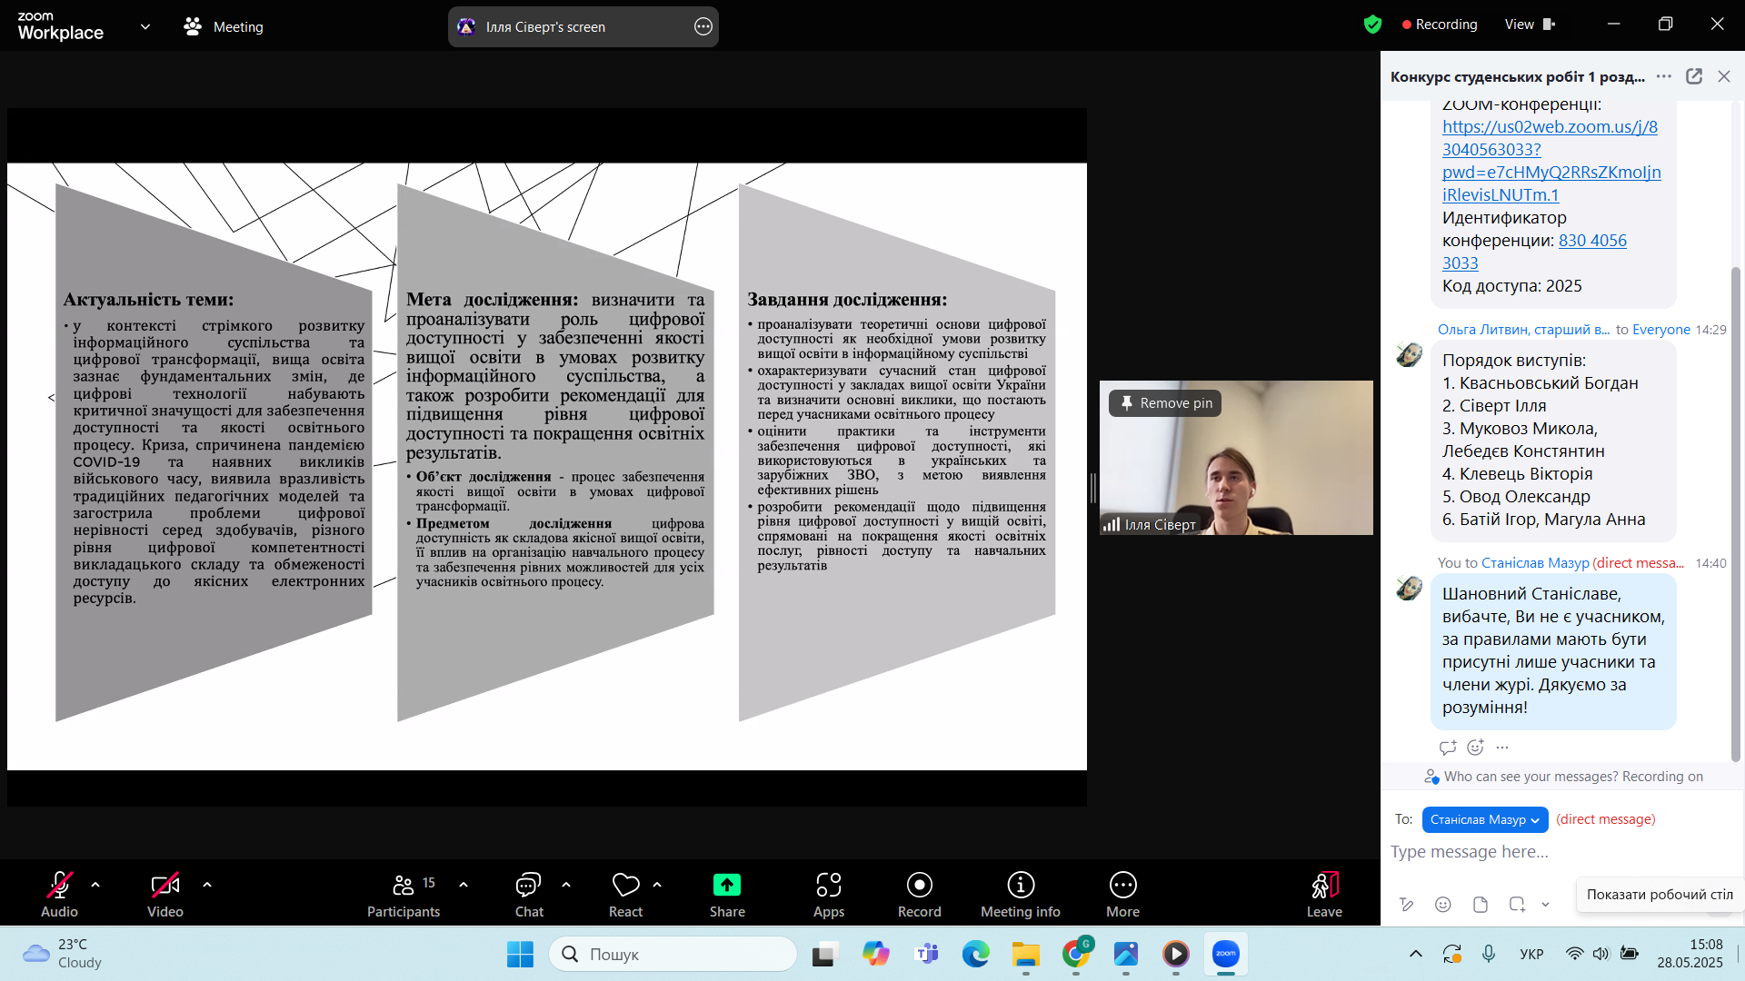
Task: Click the attach file icon in chat
Action: pos(1481,904)
